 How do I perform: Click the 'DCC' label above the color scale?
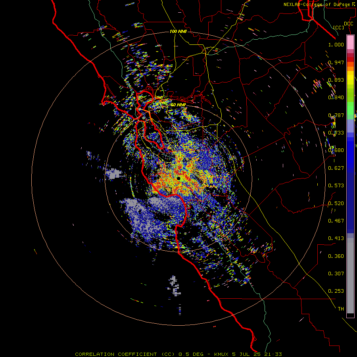[348, 24]
